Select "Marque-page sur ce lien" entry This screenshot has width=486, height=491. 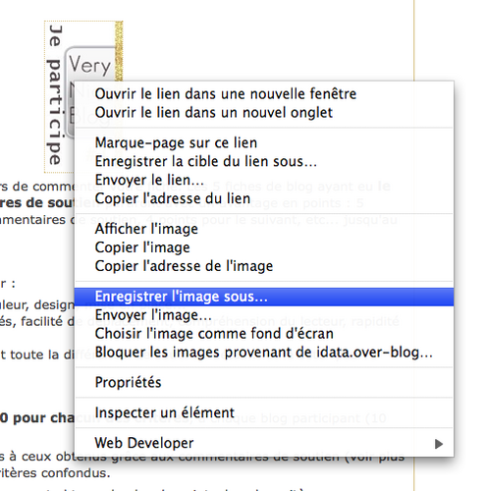point(264,143)
